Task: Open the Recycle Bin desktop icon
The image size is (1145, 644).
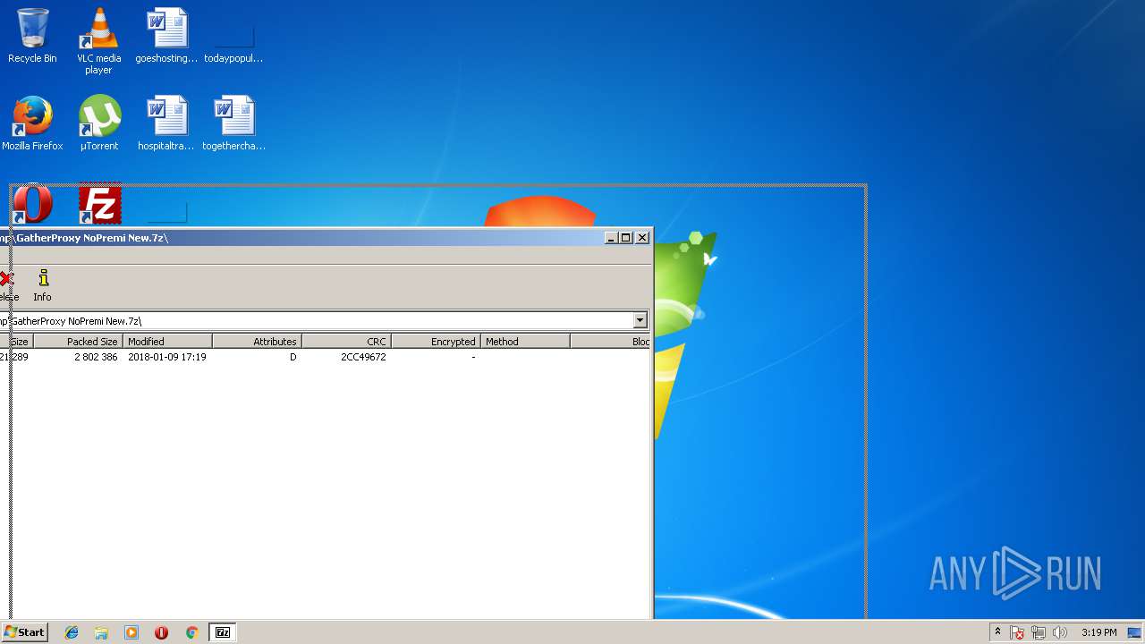Action: (32, 36)
